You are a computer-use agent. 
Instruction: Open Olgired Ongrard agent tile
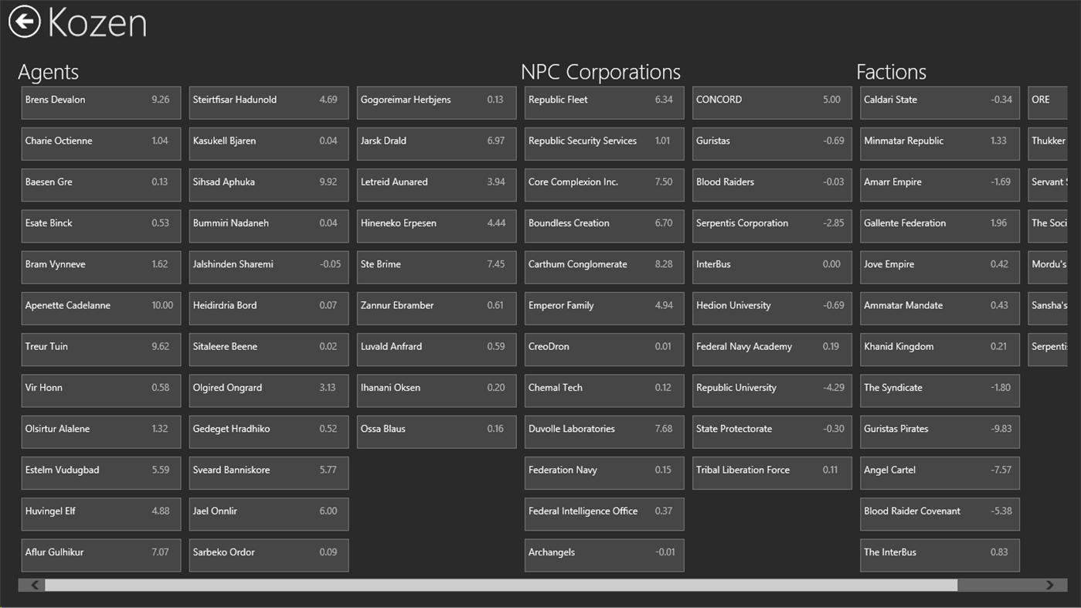[269, 390]
